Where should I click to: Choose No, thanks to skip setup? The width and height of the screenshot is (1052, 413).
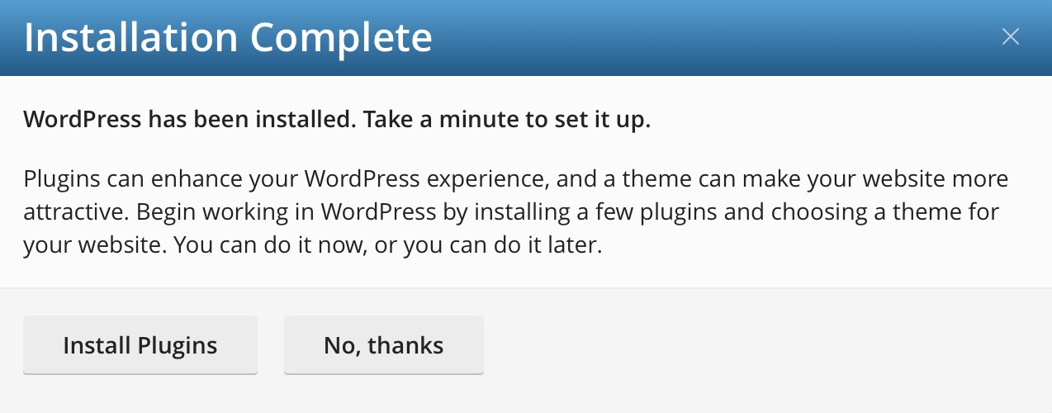point(384,345)
